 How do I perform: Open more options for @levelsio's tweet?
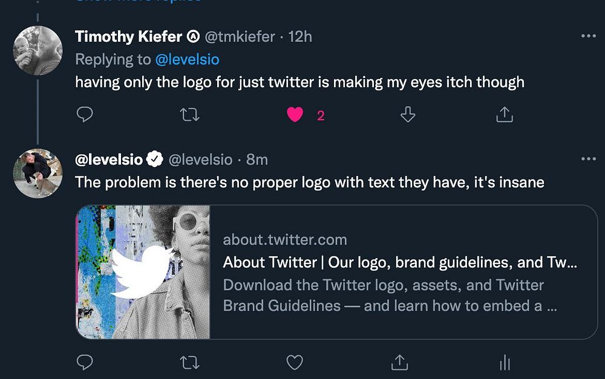[588, 159]
